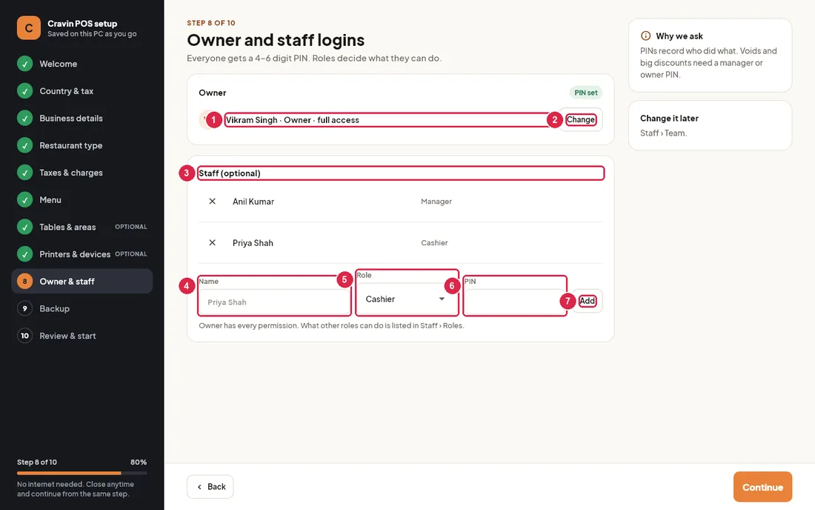Click the checkmark icon beside Printers & devices
This screenshot has height=510, width=815.
tap(24, 254)
